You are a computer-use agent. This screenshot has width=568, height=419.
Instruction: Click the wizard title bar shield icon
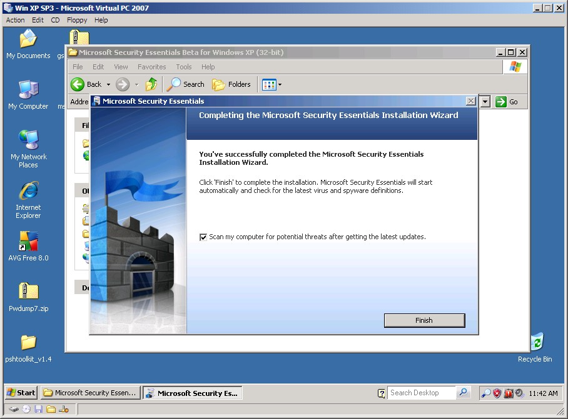pos(96,101)
